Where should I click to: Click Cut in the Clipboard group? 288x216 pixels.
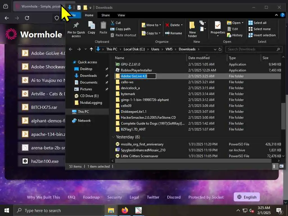116,23
